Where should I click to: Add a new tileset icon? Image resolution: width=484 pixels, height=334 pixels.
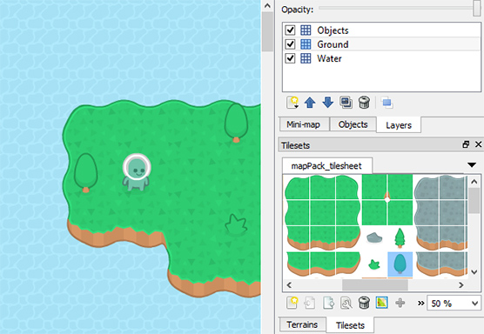tap(292, 303)
